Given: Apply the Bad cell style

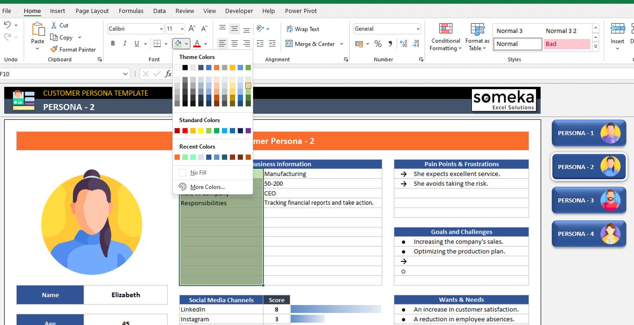Looking at the screenshot, I should pyautogui.click(x=567, y=44).
